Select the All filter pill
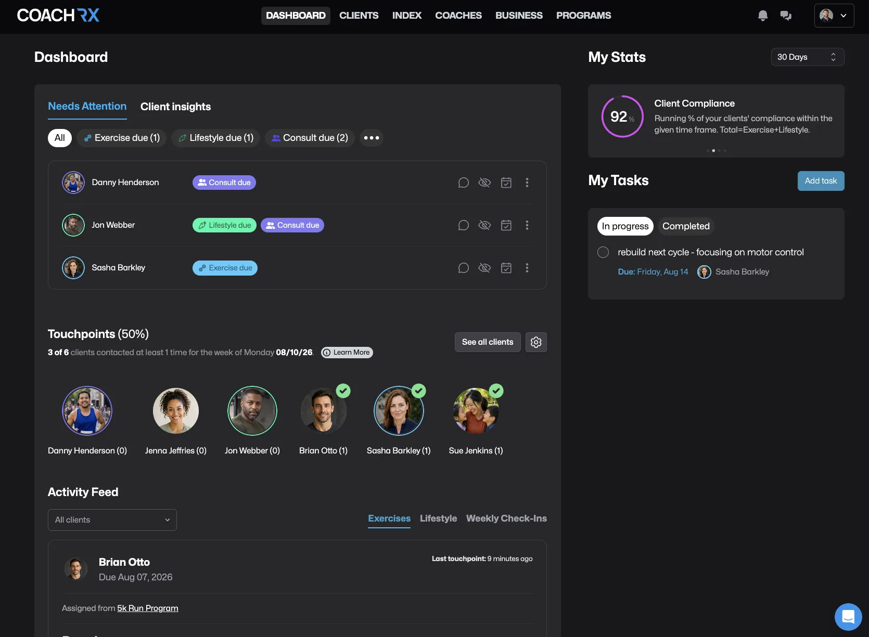Viewport: 869px width, 637px height. click(x=60, y=138)
